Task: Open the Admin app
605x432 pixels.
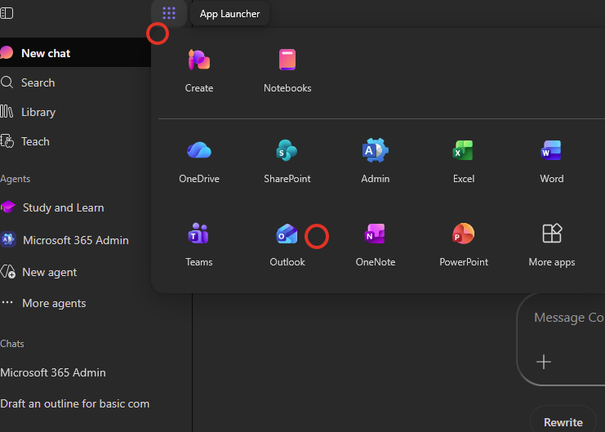Action: [x=376, y=162]
